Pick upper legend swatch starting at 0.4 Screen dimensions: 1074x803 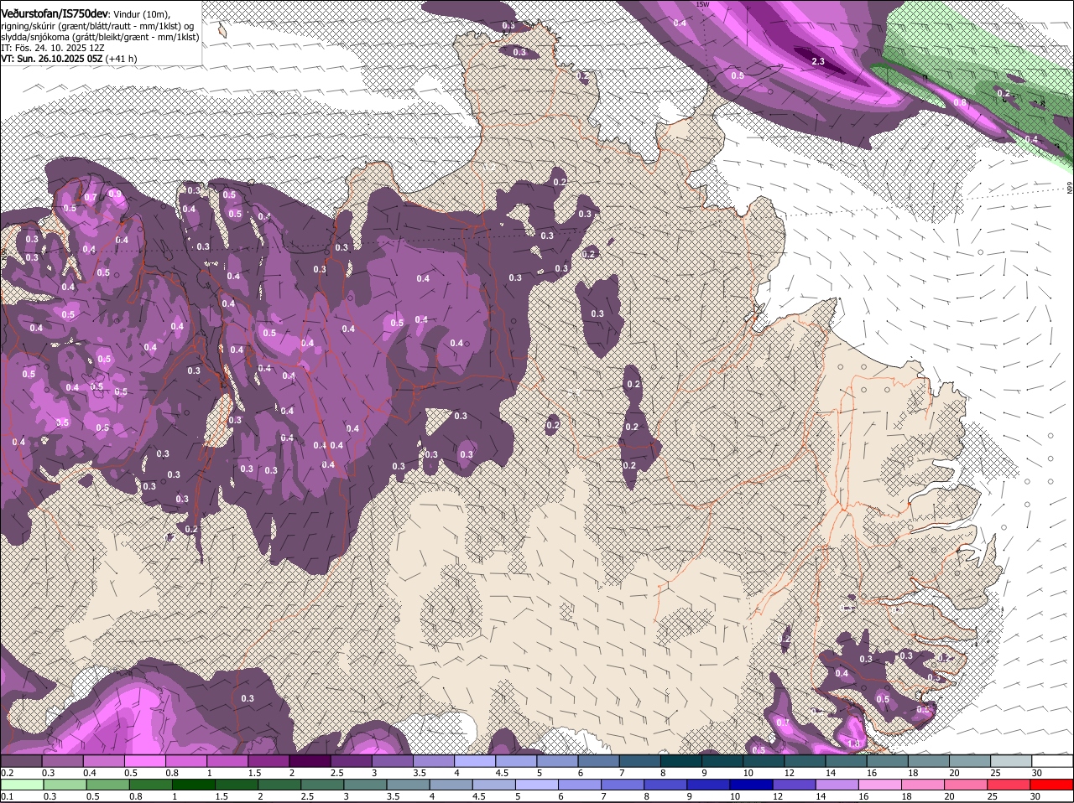(x=104, y=760)
